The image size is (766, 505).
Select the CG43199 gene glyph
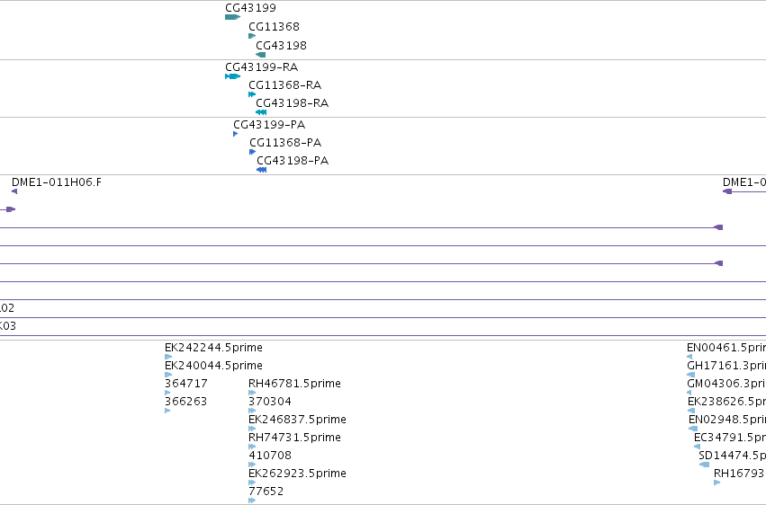coord(232,17)
